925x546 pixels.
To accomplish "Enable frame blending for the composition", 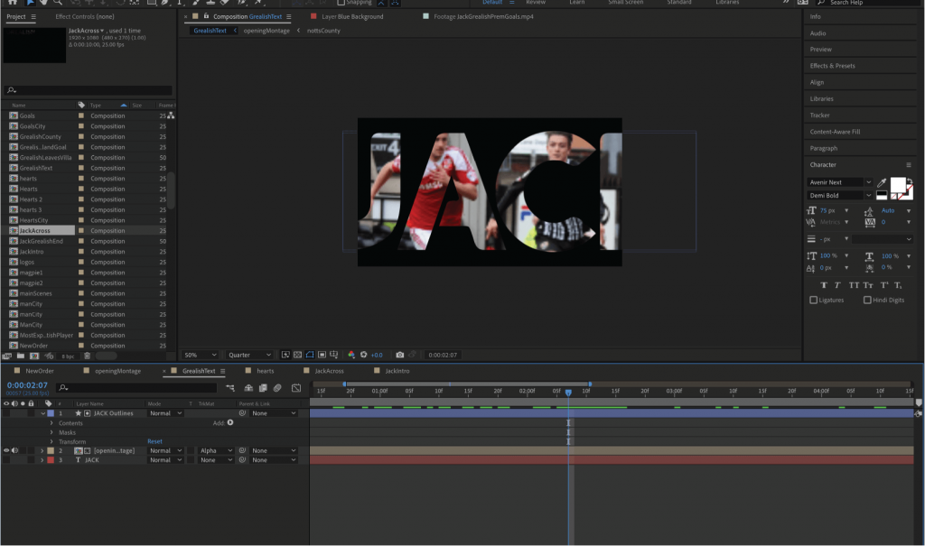I will coord(263,388).
